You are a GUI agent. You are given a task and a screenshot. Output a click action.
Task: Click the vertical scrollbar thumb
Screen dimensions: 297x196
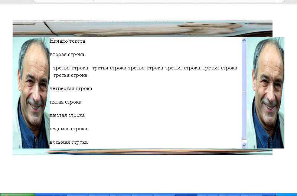[244, 91]
